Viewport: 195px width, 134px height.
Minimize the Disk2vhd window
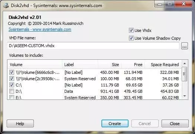(x=160, y=4)
